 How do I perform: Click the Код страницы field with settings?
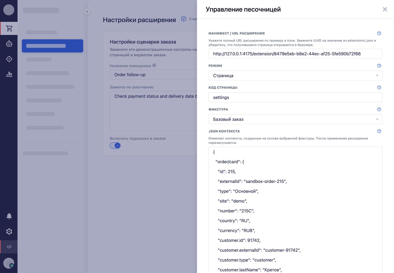(296, 97)
